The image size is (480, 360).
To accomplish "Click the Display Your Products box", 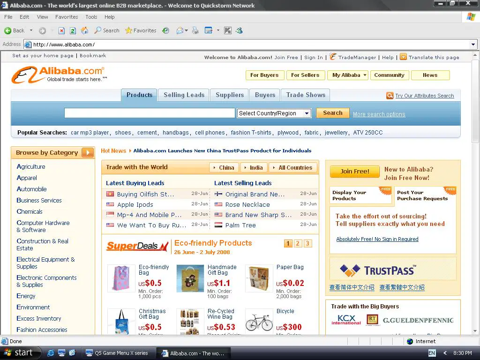I will click(360, 195).
